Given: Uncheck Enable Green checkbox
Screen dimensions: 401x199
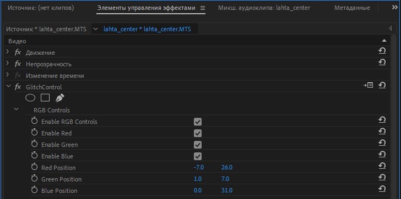Looking at the screenshot, I should (198, 145).
